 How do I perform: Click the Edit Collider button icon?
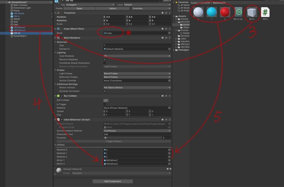pyautogui.click(x=106, y=100)
